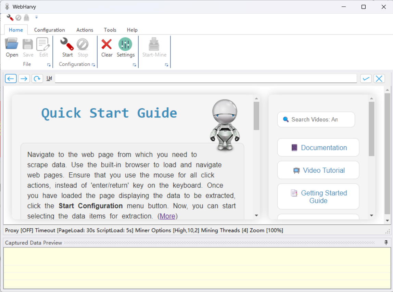Go back with the browser back arrow

(x=11, y=79)
